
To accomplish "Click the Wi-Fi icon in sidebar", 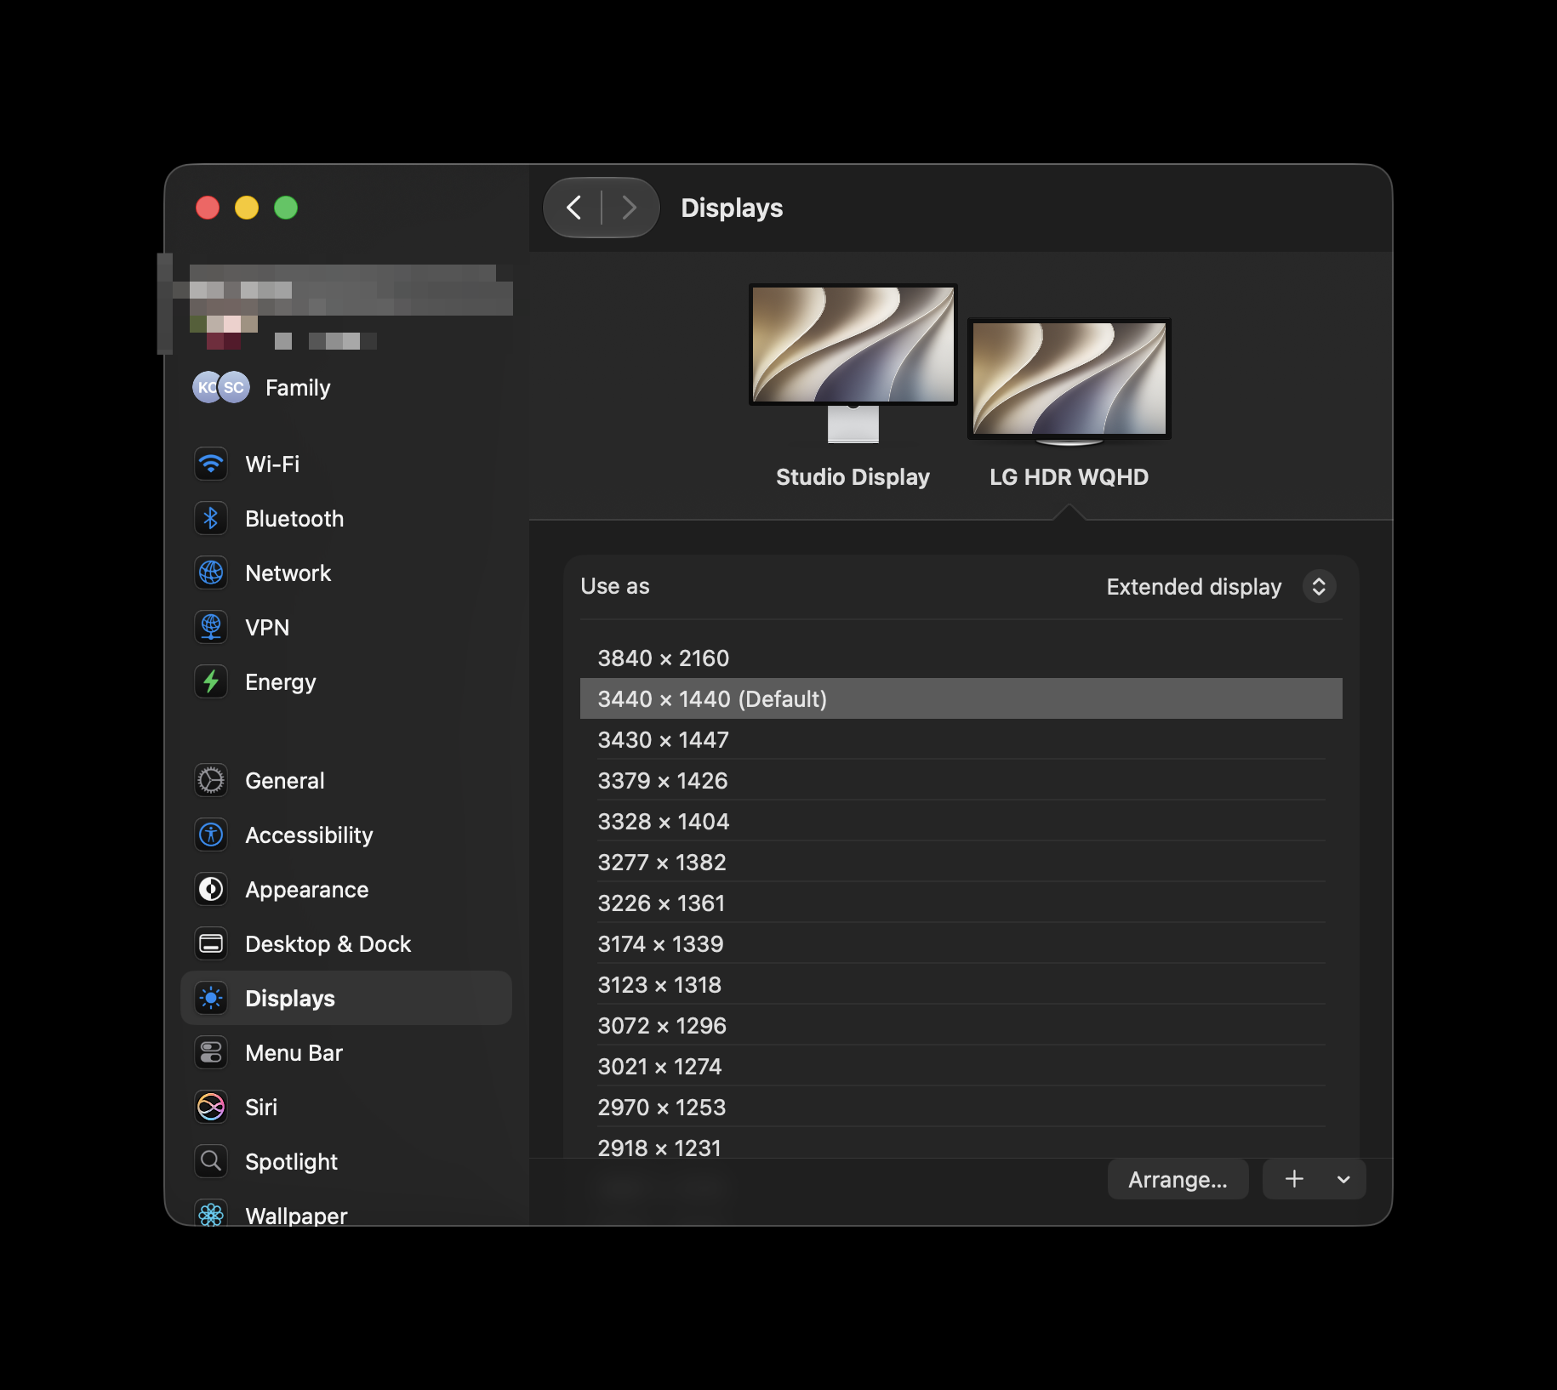I will [x=211, y=464].
